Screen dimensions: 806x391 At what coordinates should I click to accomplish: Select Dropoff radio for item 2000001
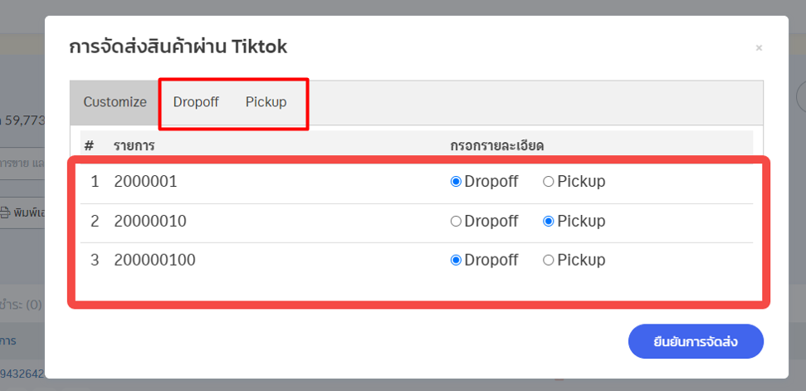tap(456, 182)
